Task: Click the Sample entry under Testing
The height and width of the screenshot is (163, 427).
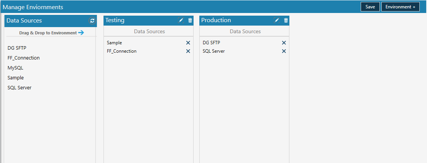Action: (x=114, y=43)
